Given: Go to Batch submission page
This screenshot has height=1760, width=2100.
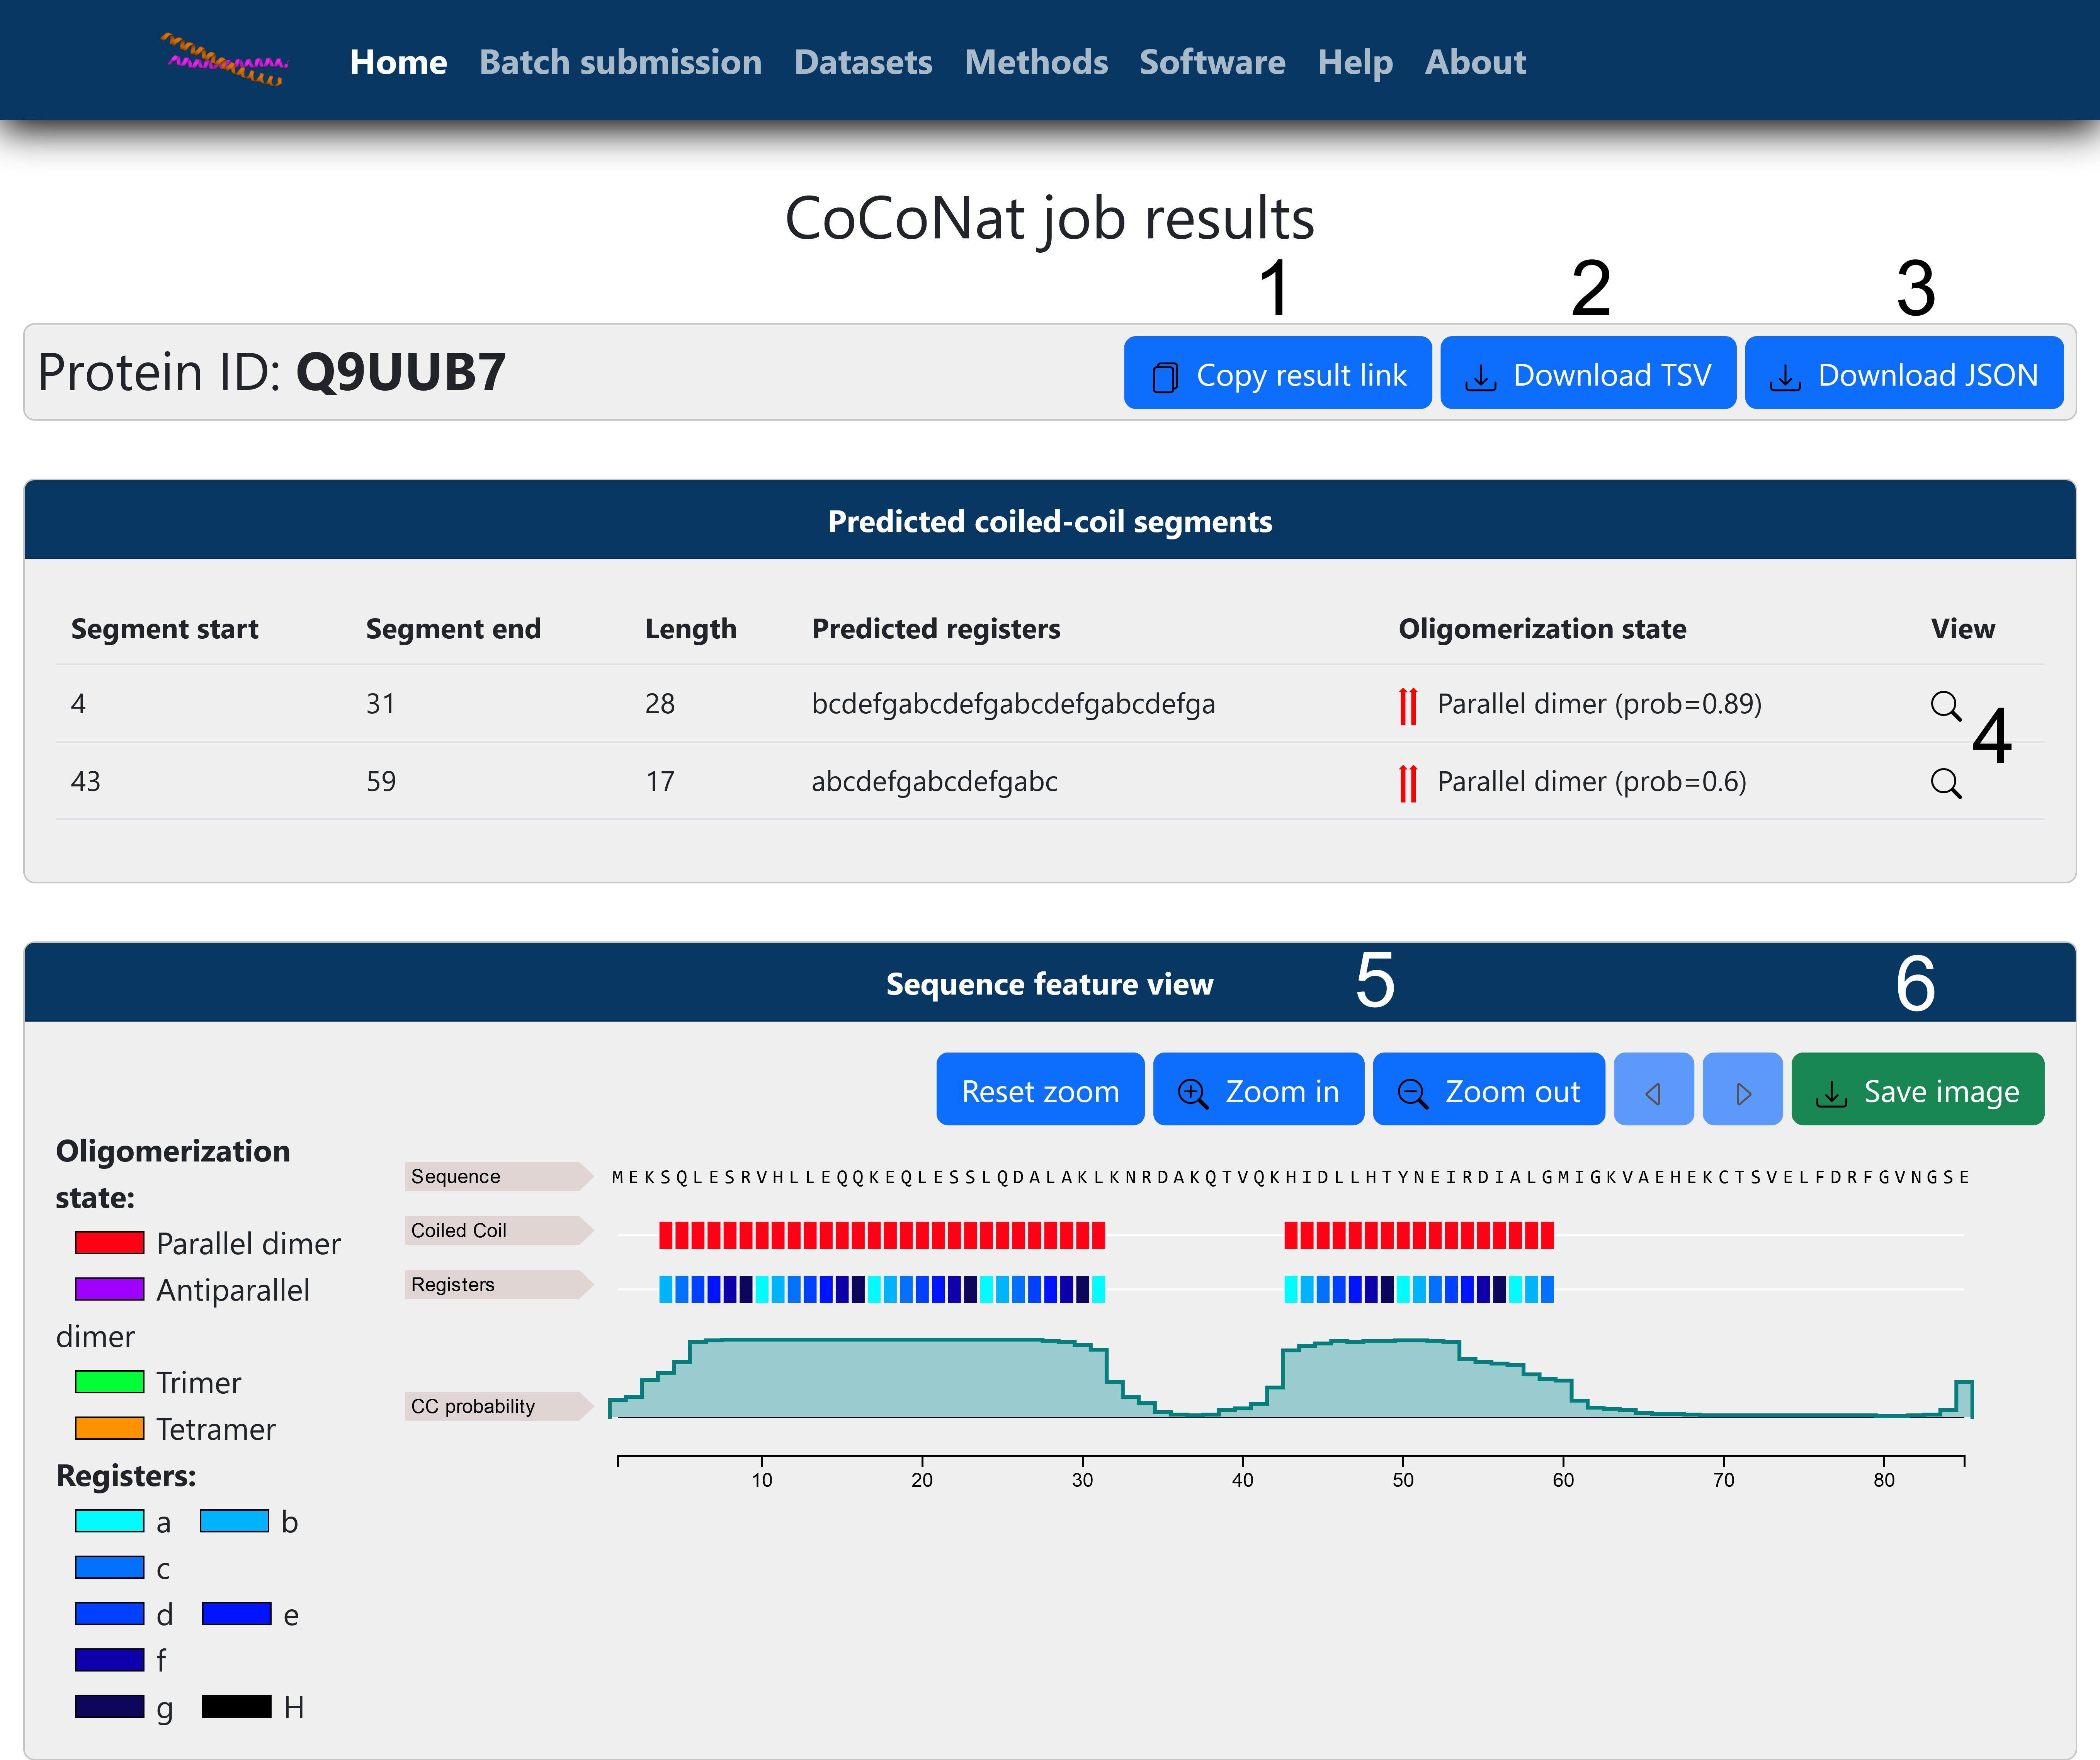Looking at the screenshot, I should pyautogui.click(x=620, y=62).
